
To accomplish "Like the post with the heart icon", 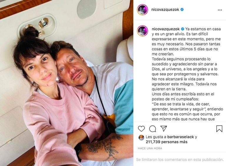I will coord(141,129).
